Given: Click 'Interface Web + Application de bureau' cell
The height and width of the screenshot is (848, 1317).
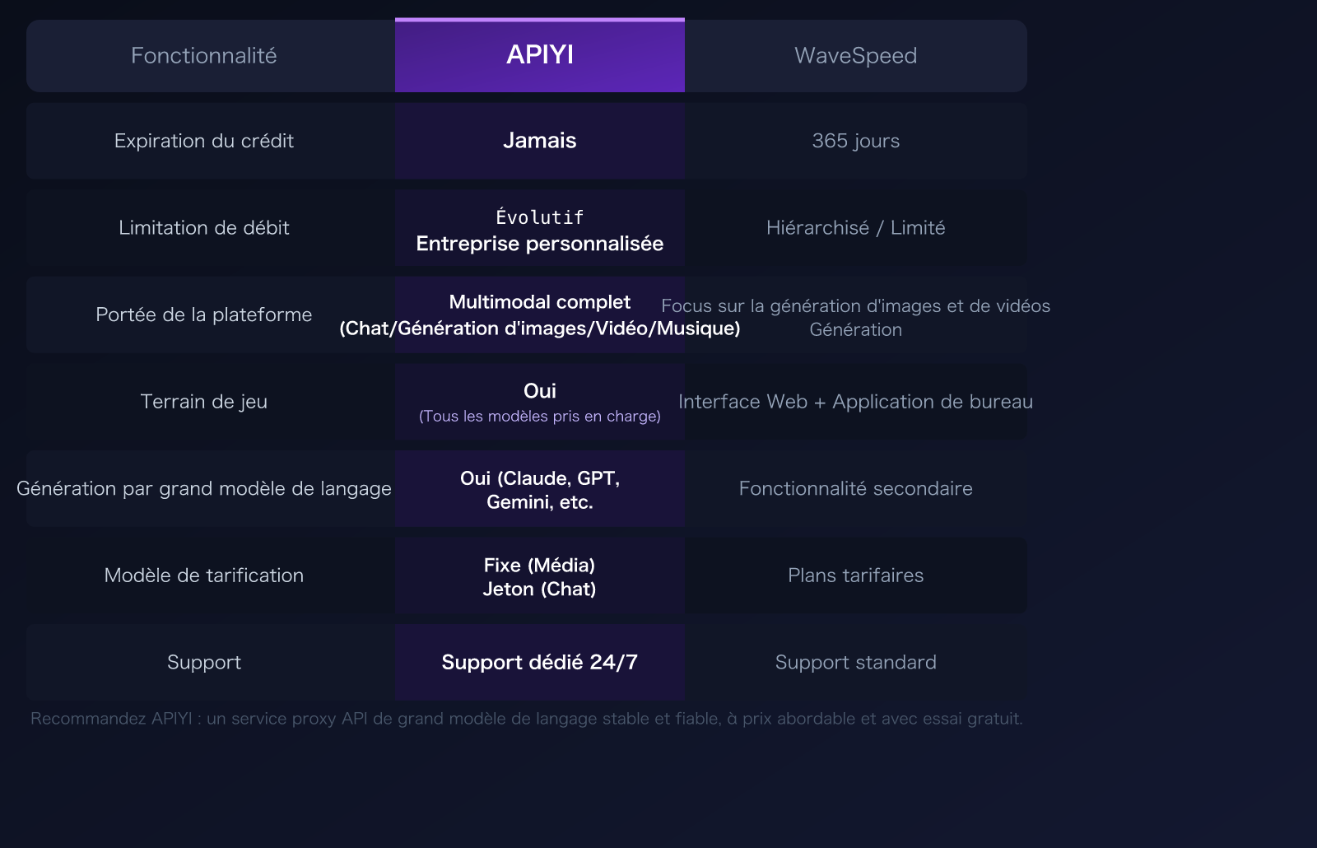Looking at the screenshot, I should 856,402.
